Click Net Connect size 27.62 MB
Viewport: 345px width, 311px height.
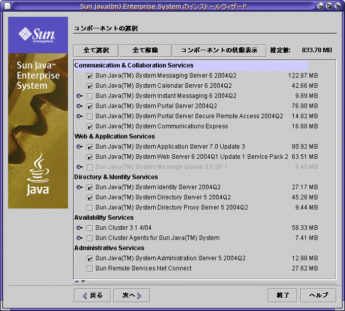305,268
